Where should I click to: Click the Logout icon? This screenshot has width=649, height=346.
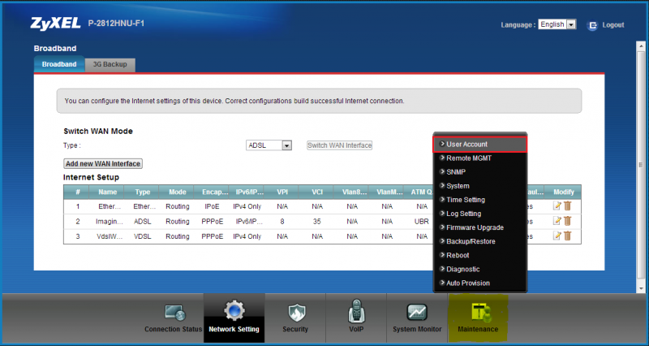[593, 25]
